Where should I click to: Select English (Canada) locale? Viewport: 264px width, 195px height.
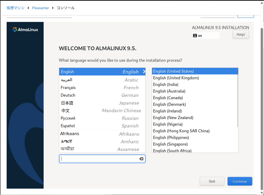[168, 98]
